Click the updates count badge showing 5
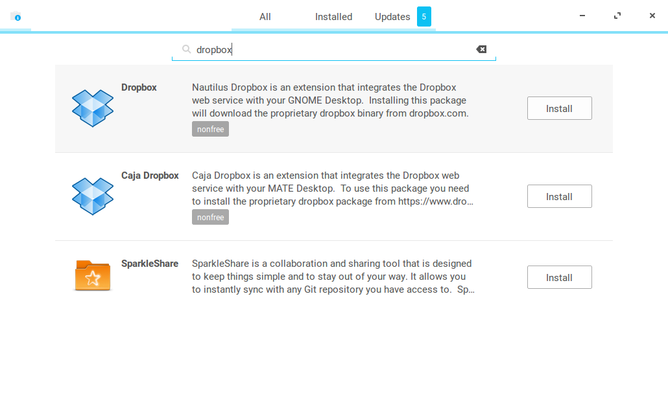This screenshot has width=668, height=408. (x=424, y=17)
